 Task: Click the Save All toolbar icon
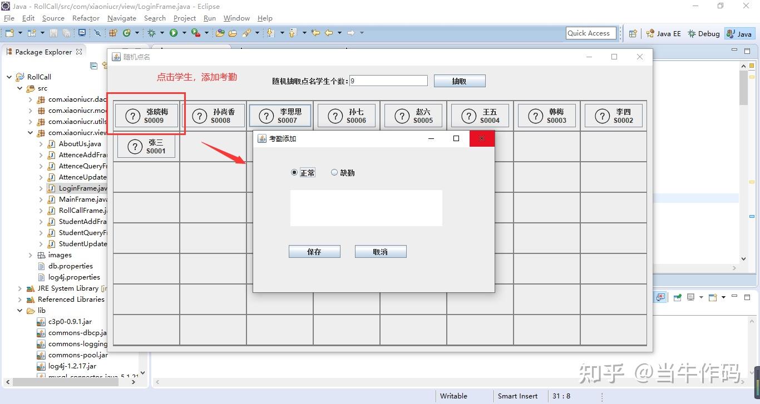pos(66,33)
